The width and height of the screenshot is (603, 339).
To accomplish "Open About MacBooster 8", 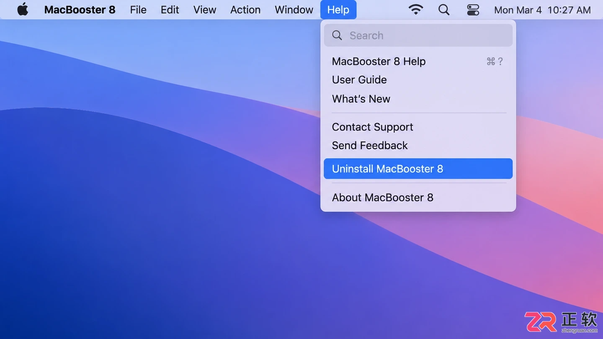I will (418, 198).
